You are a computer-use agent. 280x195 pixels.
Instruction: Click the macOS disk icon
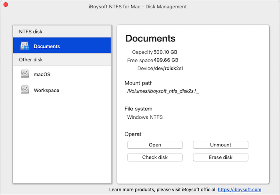point(25,74)
